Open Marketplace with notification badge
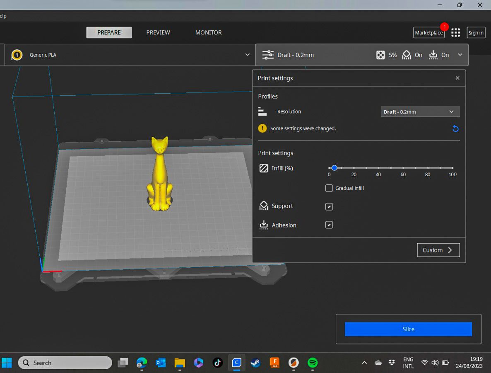491x373 pixels. [429, 33]
